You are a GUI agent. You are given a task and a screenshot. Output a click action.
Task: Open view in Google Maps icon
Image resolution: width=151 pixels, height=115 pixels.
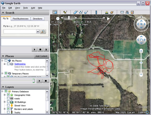click(132, 12)
